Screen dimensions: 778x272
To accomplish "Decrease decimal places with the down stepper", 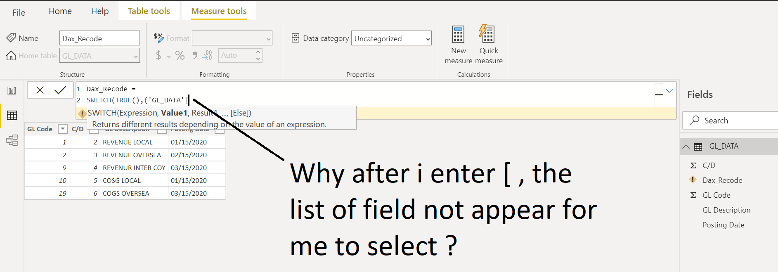I will (258, 59).
